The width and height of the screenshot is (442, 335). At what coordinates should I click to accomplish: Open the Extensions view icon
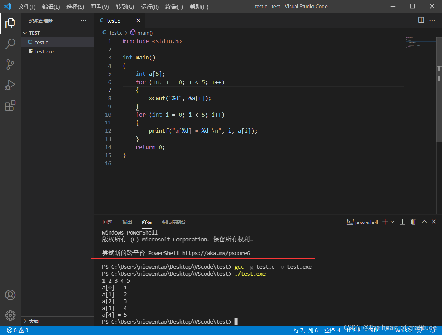tap(10, 106)
